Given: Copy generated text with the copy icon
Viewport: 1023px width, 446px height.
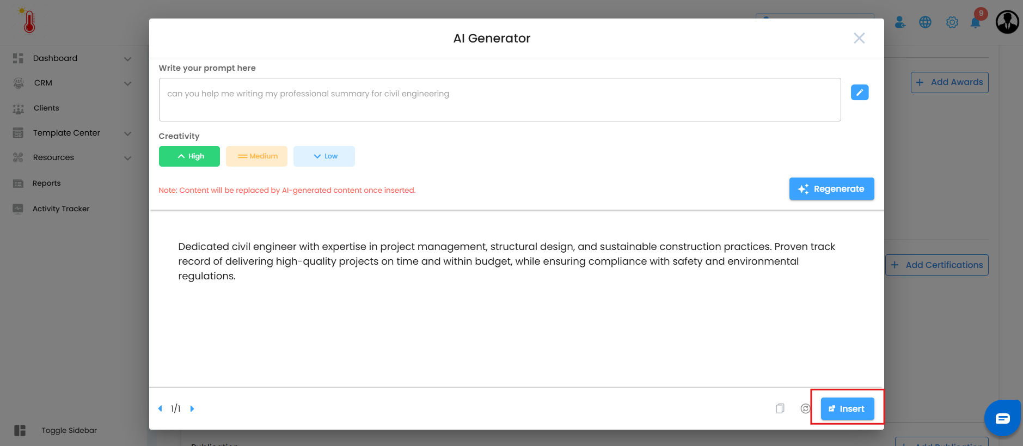Looking at the screenshot, I should 780,408.
